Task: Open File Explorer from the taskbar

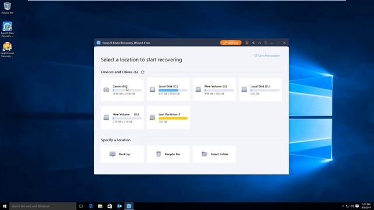Action: 100,206
